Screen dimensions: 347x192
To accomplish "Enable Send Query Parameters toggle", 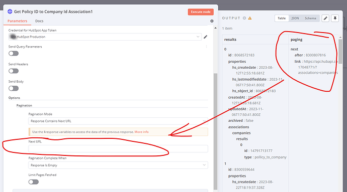I will [x=14, y=54].
